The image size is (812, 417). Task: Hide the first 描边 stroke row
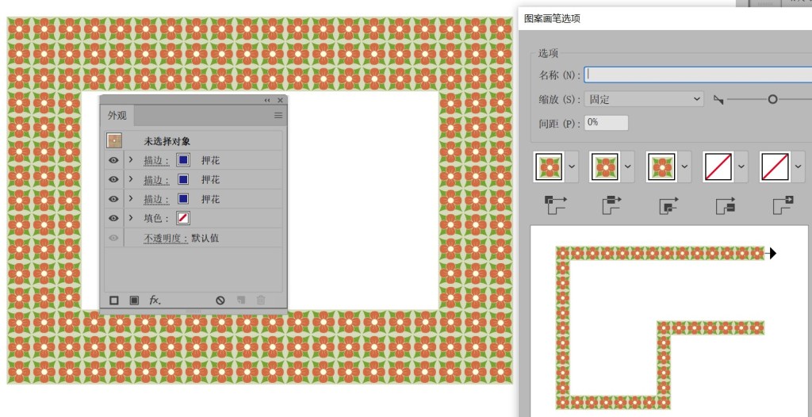click(113, 160)
